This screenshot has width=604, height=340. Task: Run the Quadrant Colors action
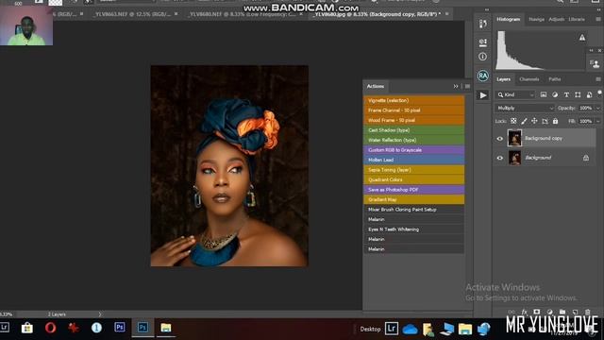(x=413, y=180)
